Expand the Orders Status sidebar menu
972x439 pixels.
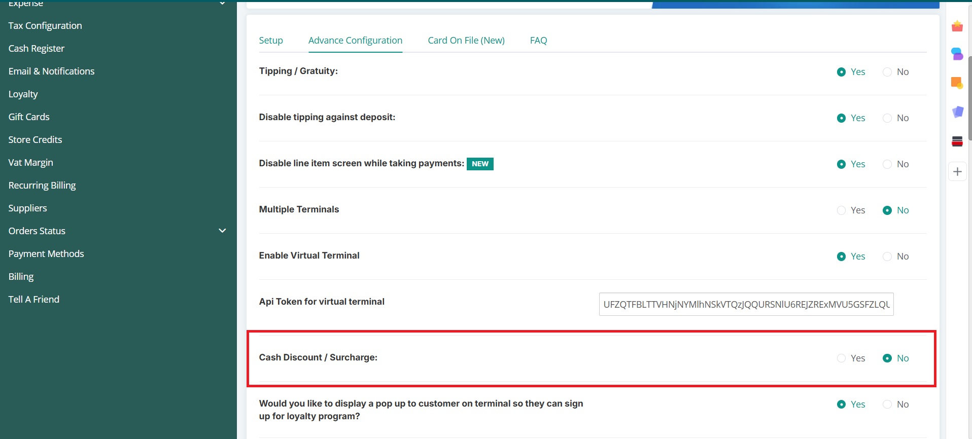coord(222,231)
